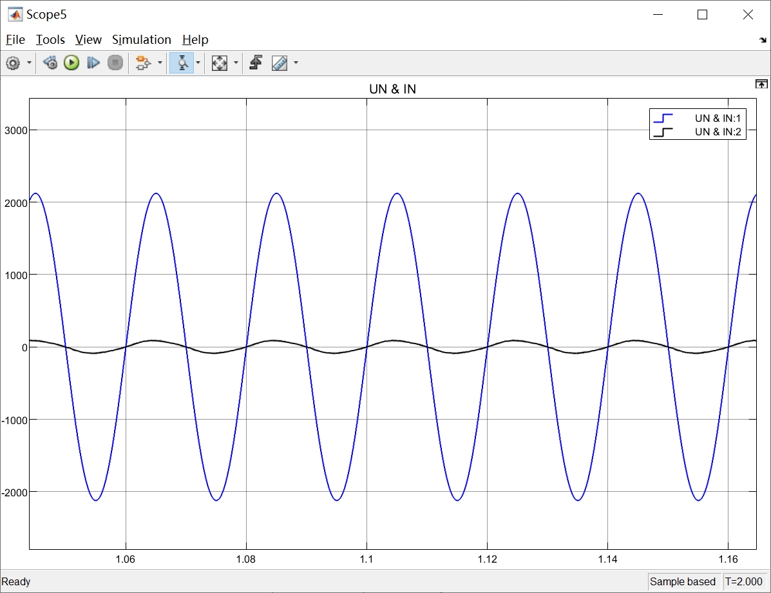The image size is (771, 593).
Task: Click the Step Forward button
Action: click(x=93, y=63)
